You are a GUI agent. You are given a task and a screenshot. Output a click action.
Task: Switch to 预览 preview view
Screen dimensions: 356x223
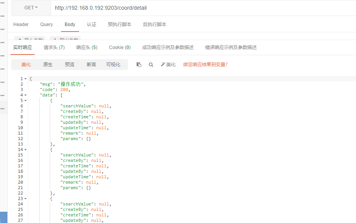70,65
